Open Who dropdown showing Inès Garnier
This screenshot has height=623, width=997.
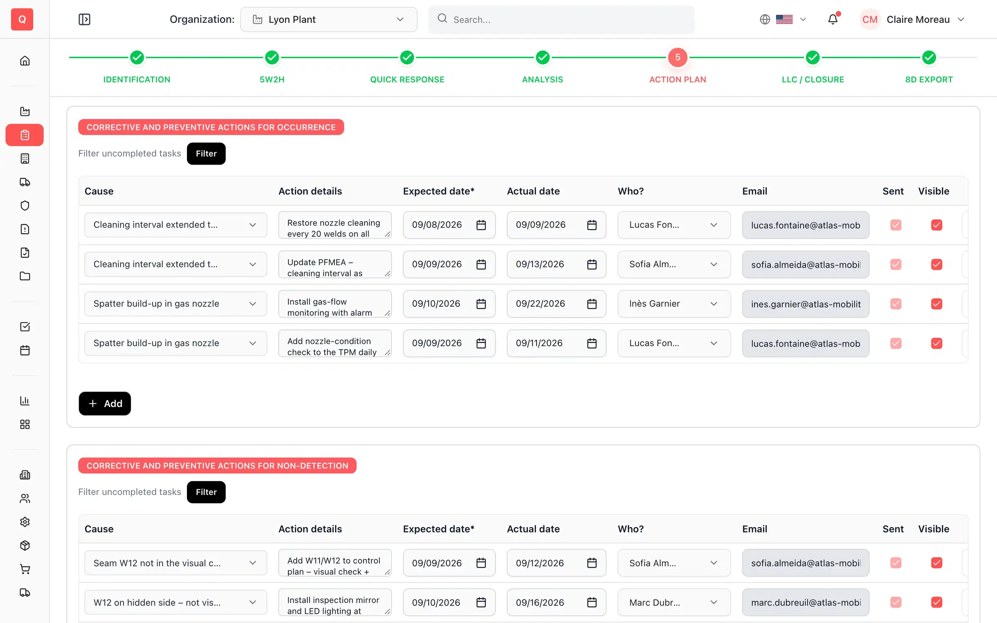674,304
